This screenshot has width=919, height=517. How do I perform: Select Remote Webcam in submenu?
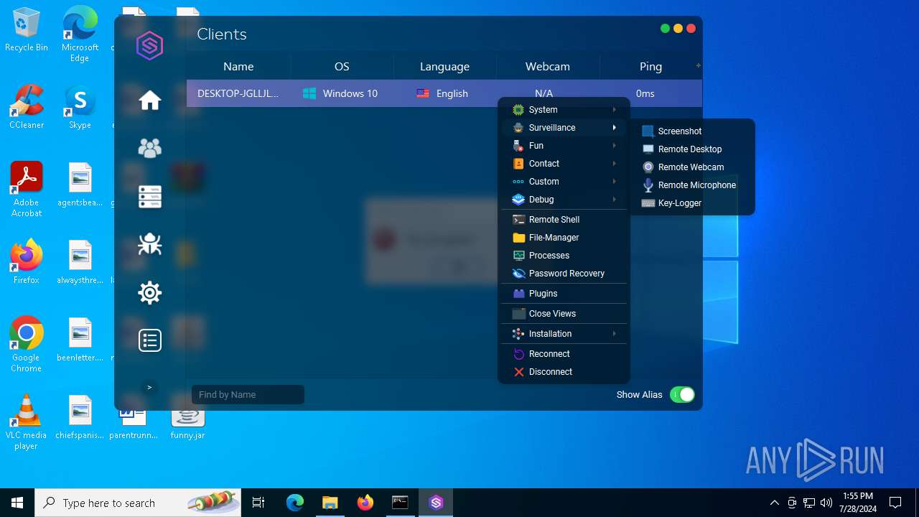click(692, 167)
